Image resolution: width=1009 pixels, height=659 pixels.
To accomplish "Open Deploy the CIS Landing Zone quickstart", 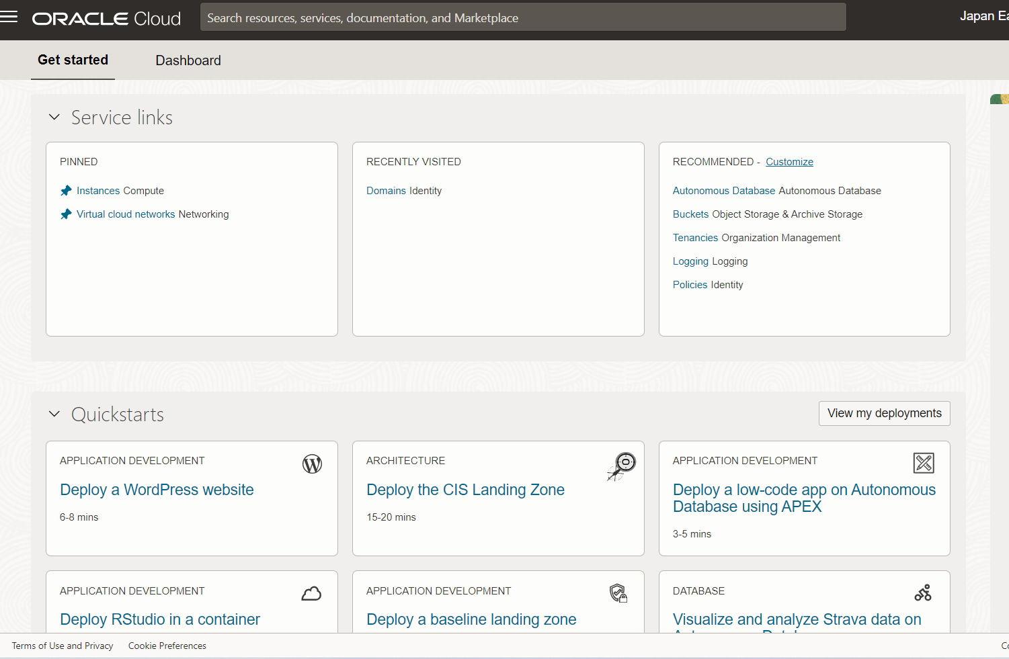I will 465,490.
